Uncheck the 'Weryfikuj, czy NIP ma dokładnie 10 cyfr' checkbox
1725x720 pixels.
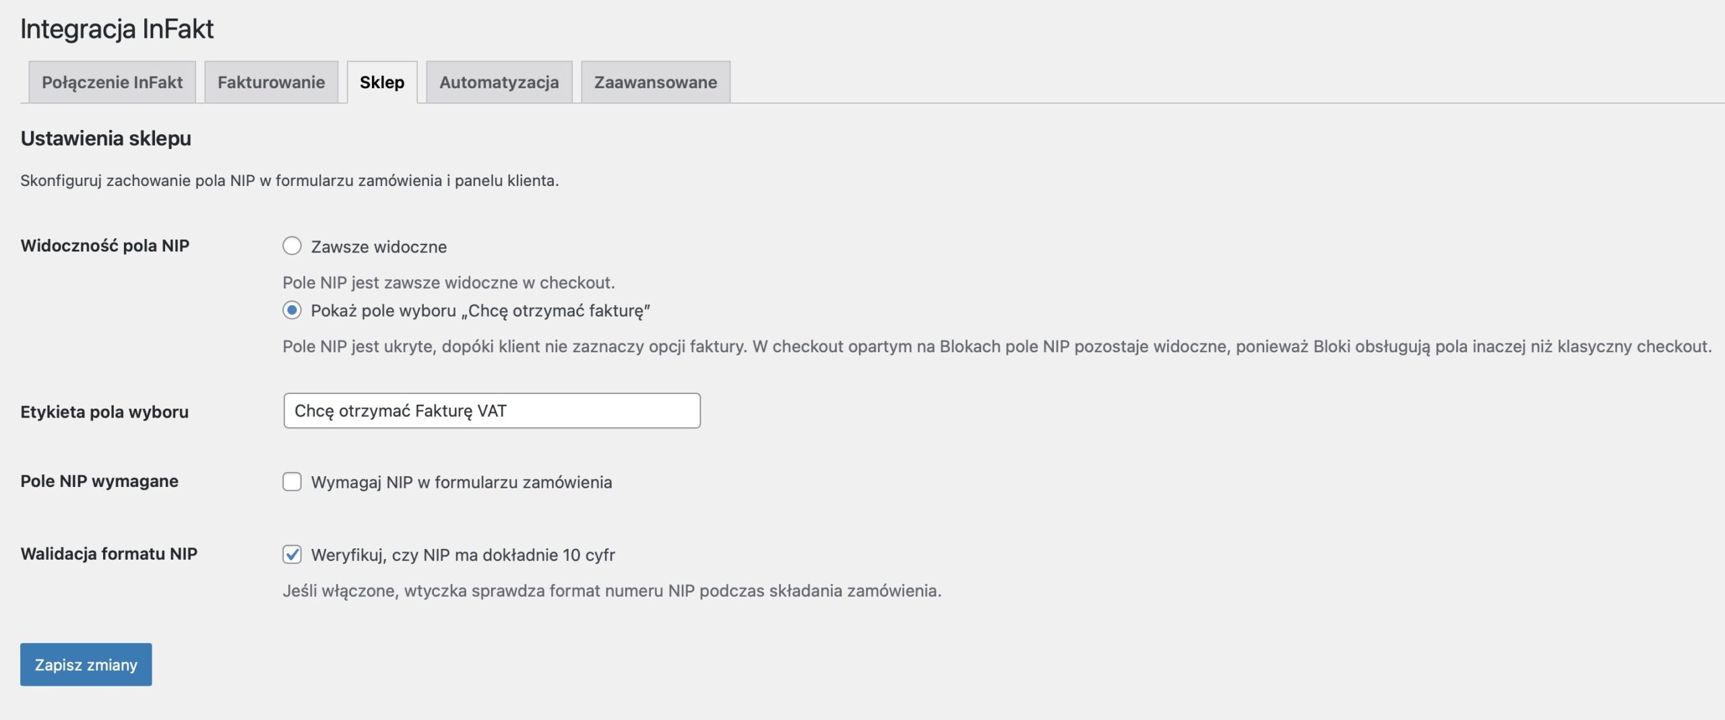coord(292,554)
